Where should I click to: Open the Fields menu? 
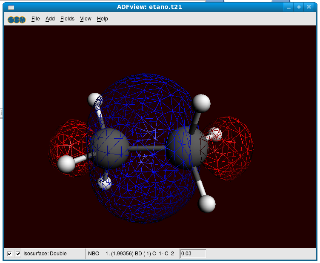67,19
